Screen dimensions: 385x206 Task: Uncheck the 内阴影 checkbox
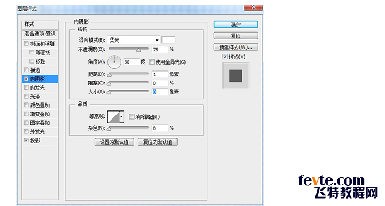pyautogui.click(x=26, y=78)
